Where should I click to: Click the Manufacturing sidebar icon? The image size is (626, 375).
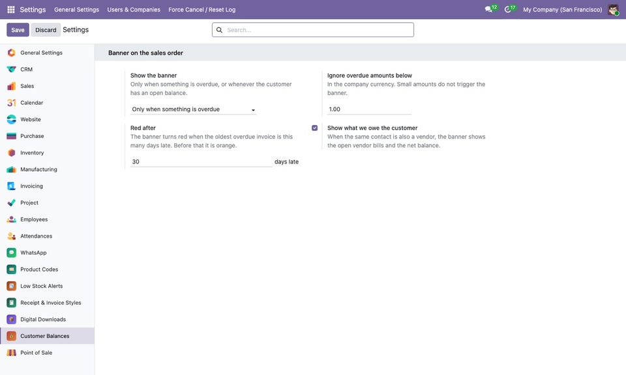point(12,169)
